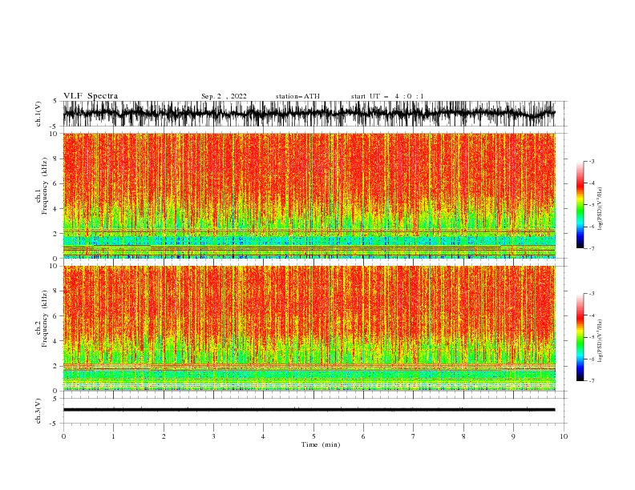The width and height of the screenshot is (635, 490).
Task: Click the ch.3(V) waveform axis label
Action: pos(38,411)
